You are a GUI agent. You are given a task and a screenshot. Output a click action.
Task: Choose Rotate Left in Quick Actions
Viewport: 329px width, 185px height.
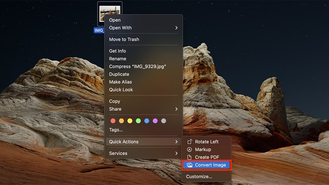[x=206, y=142]
